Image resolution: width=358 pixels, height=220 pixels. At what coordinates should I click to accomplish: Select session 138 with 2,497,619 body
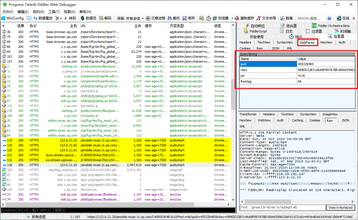[x=115, y=165]
